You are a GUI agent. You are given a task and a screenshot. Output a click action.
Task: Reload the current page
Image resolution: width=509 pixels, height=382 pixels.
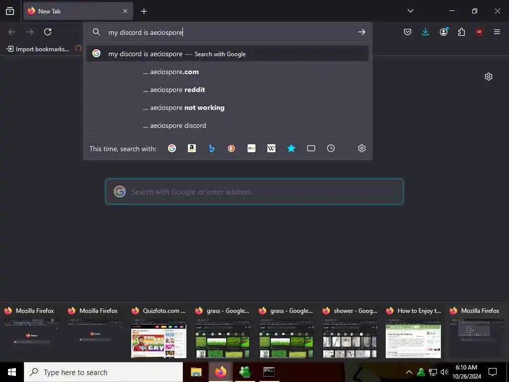pyautogui.click(x=48, y=32)
